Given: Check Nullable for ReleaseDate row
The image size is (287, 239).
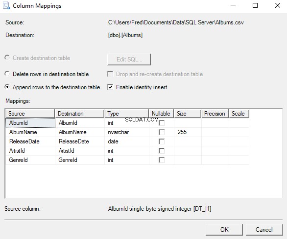Looking at the screenshot, I should [x=162, y=141].
